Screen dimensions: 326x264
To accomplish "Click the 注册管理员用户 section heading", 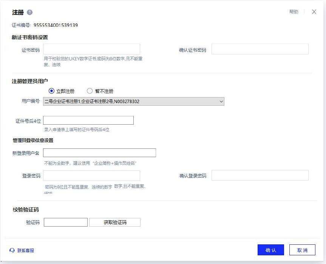I will 30,81.
